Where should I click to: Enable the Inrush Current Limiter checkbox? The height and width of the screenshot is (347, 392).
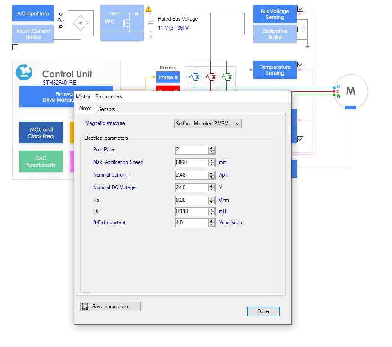pyautogui.click(x=15, y=48)
